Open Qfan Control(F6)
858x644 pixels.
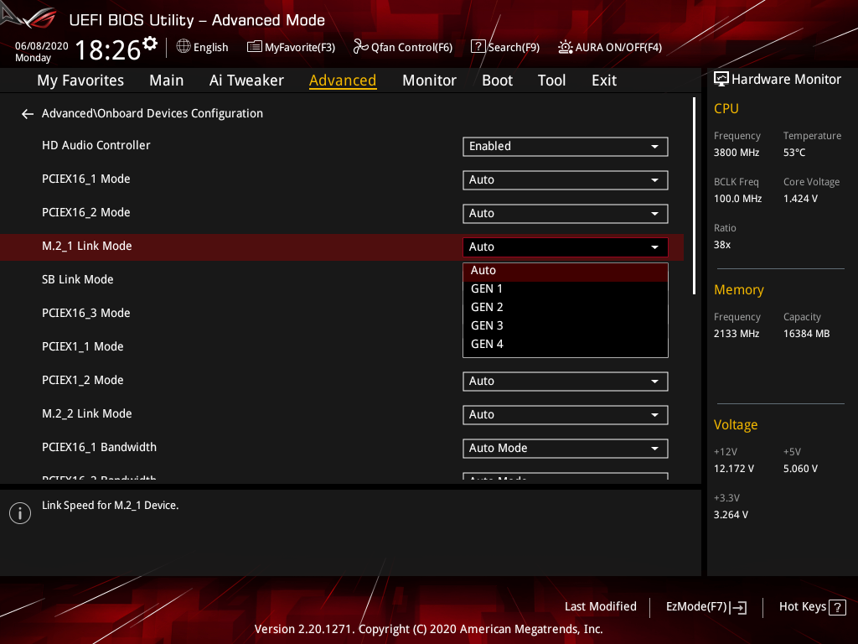tap(403, 47)
